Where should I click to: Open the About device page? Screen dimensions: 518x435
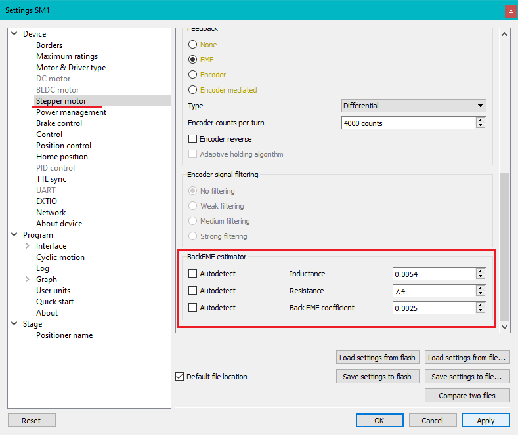pos(59,224)
